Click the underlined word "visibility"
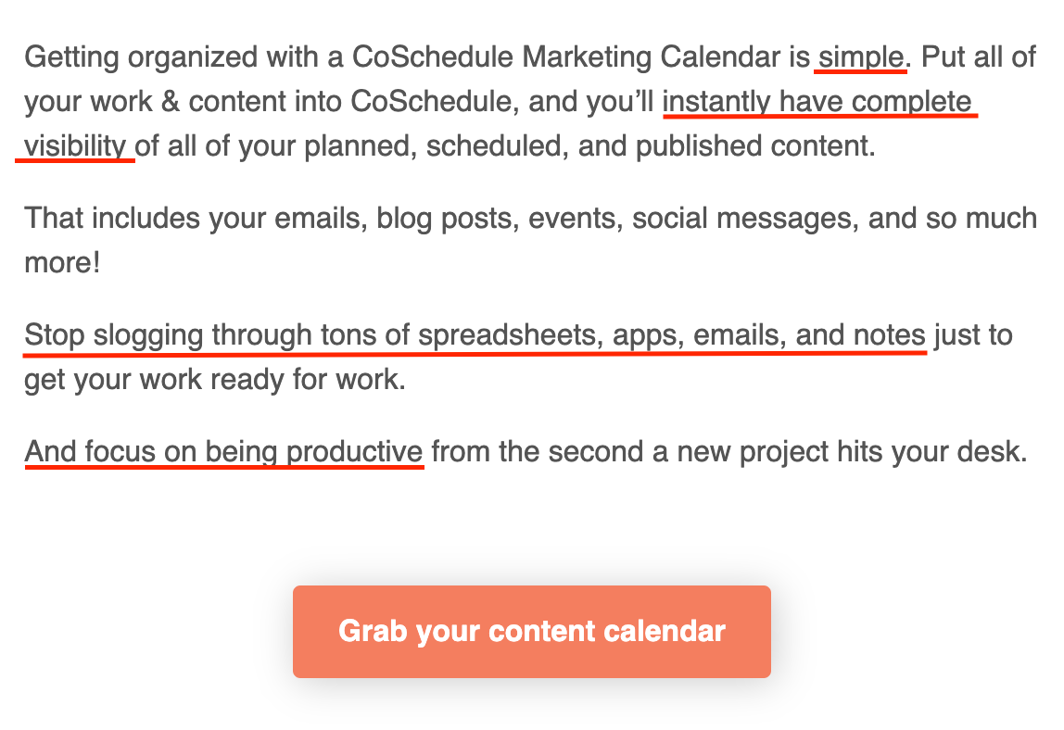The height and width of the screenshot is (730, 1064). (75, 146)
